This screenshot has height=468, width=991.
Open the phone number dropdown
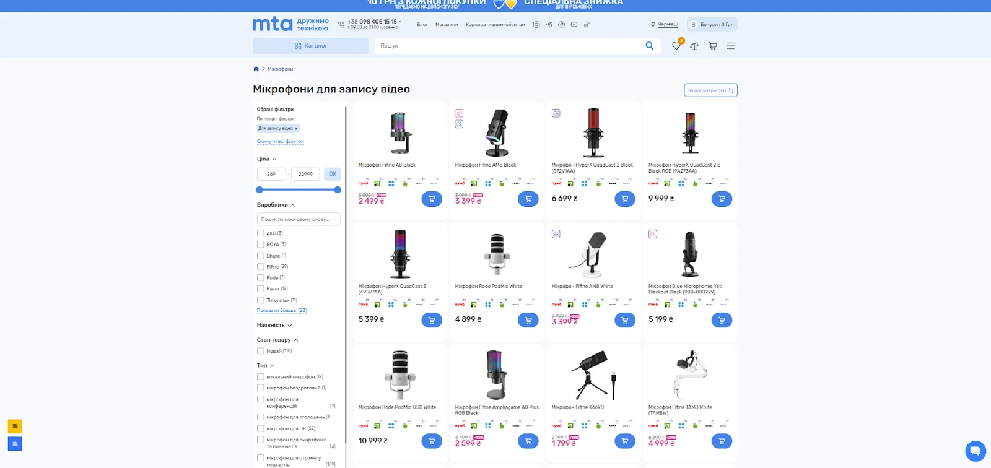click(x=374, y=22)
